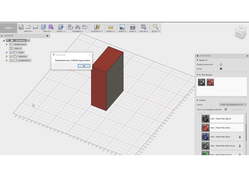The width and height of the screenshot is (249, 177).
Task: Uncheck Show downloadable materials checkbox
Action: pos(226,110)
